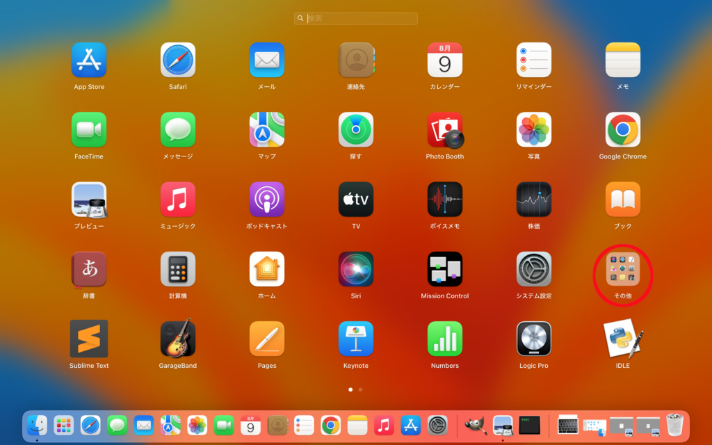Open the 辞書 app
Image resolution: width=712 pixels, height=445 pixels.
(x=89, y=270)
